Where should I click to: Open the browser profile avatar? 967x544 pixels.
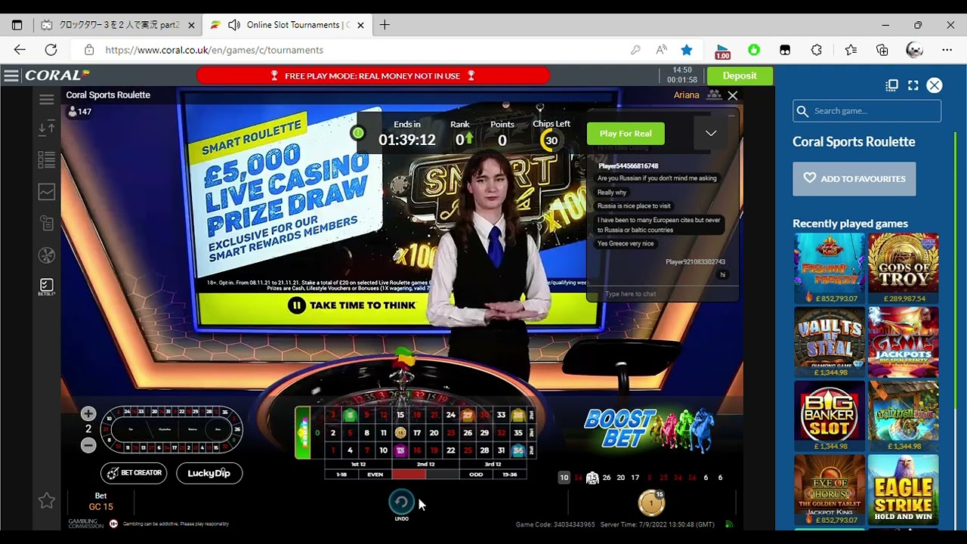915,50
